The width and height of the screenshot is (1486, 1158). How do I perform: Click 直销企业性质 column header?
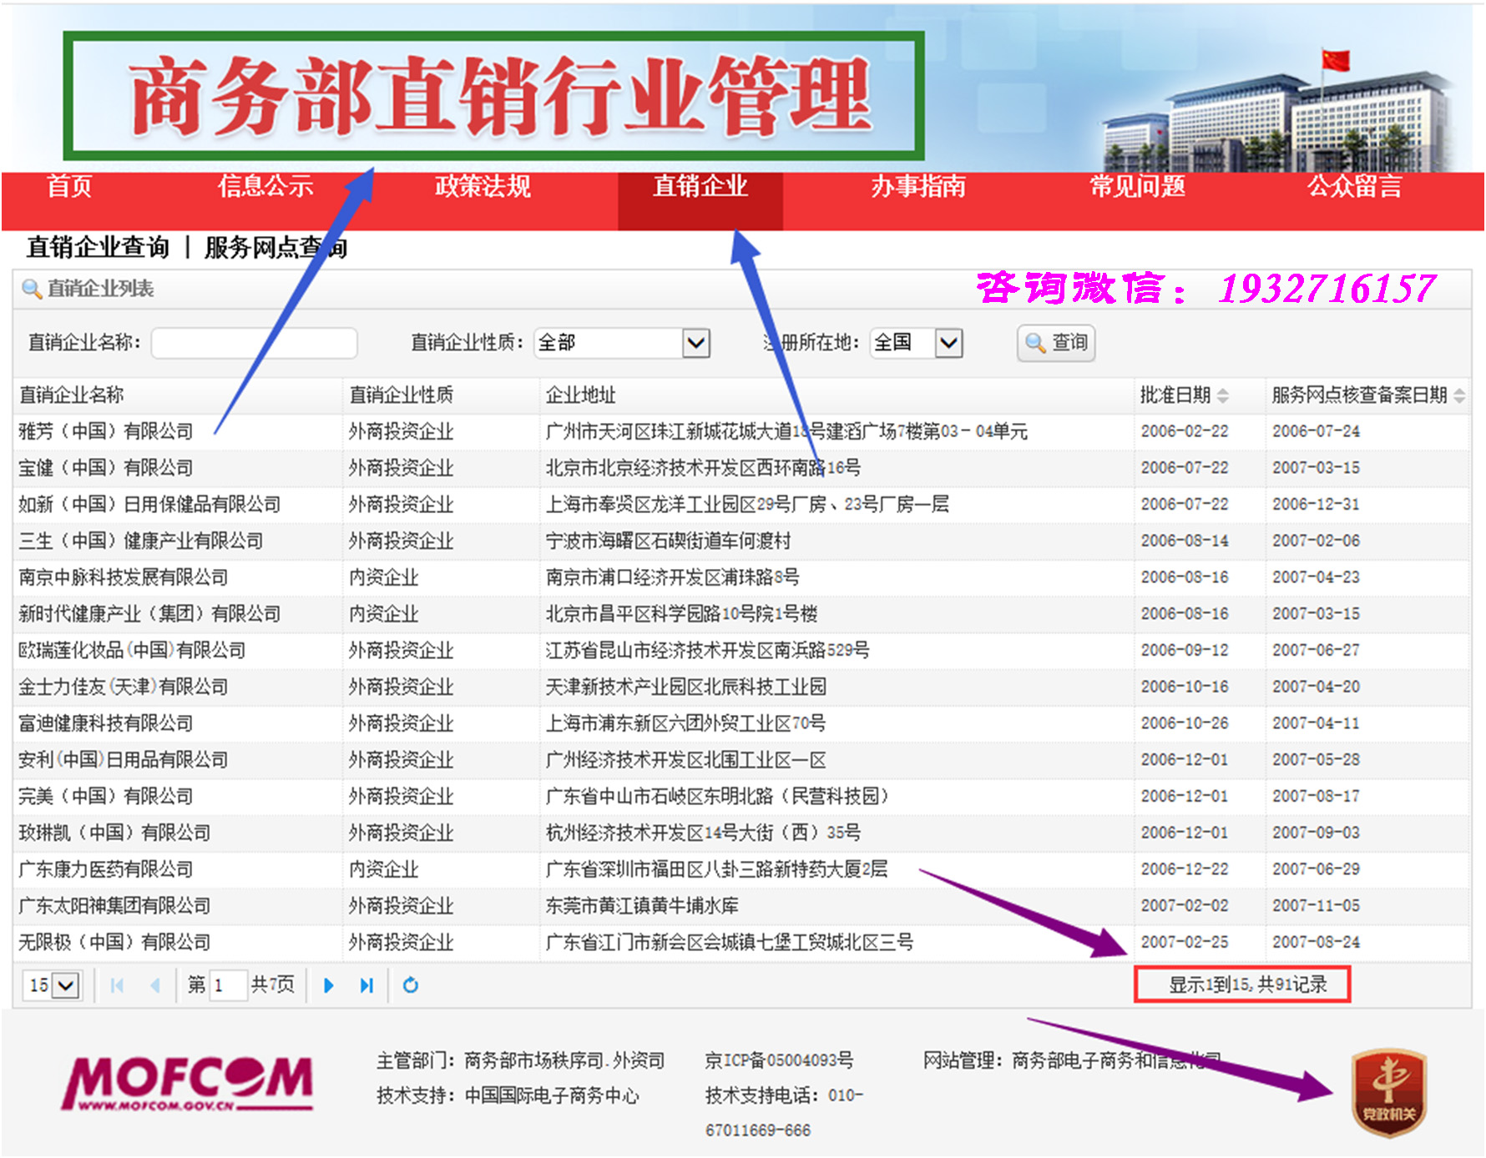402,395
